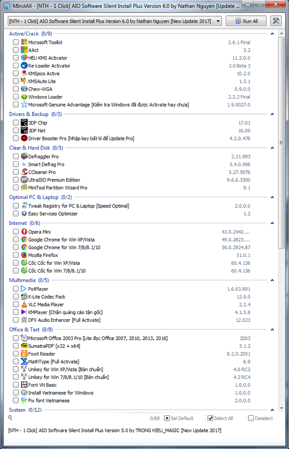Check Google Chrome for Win XP/Vista
Image resolution: width=289 pixels, height=449 pixels.
pyautogui.click(x=16, y=239)
